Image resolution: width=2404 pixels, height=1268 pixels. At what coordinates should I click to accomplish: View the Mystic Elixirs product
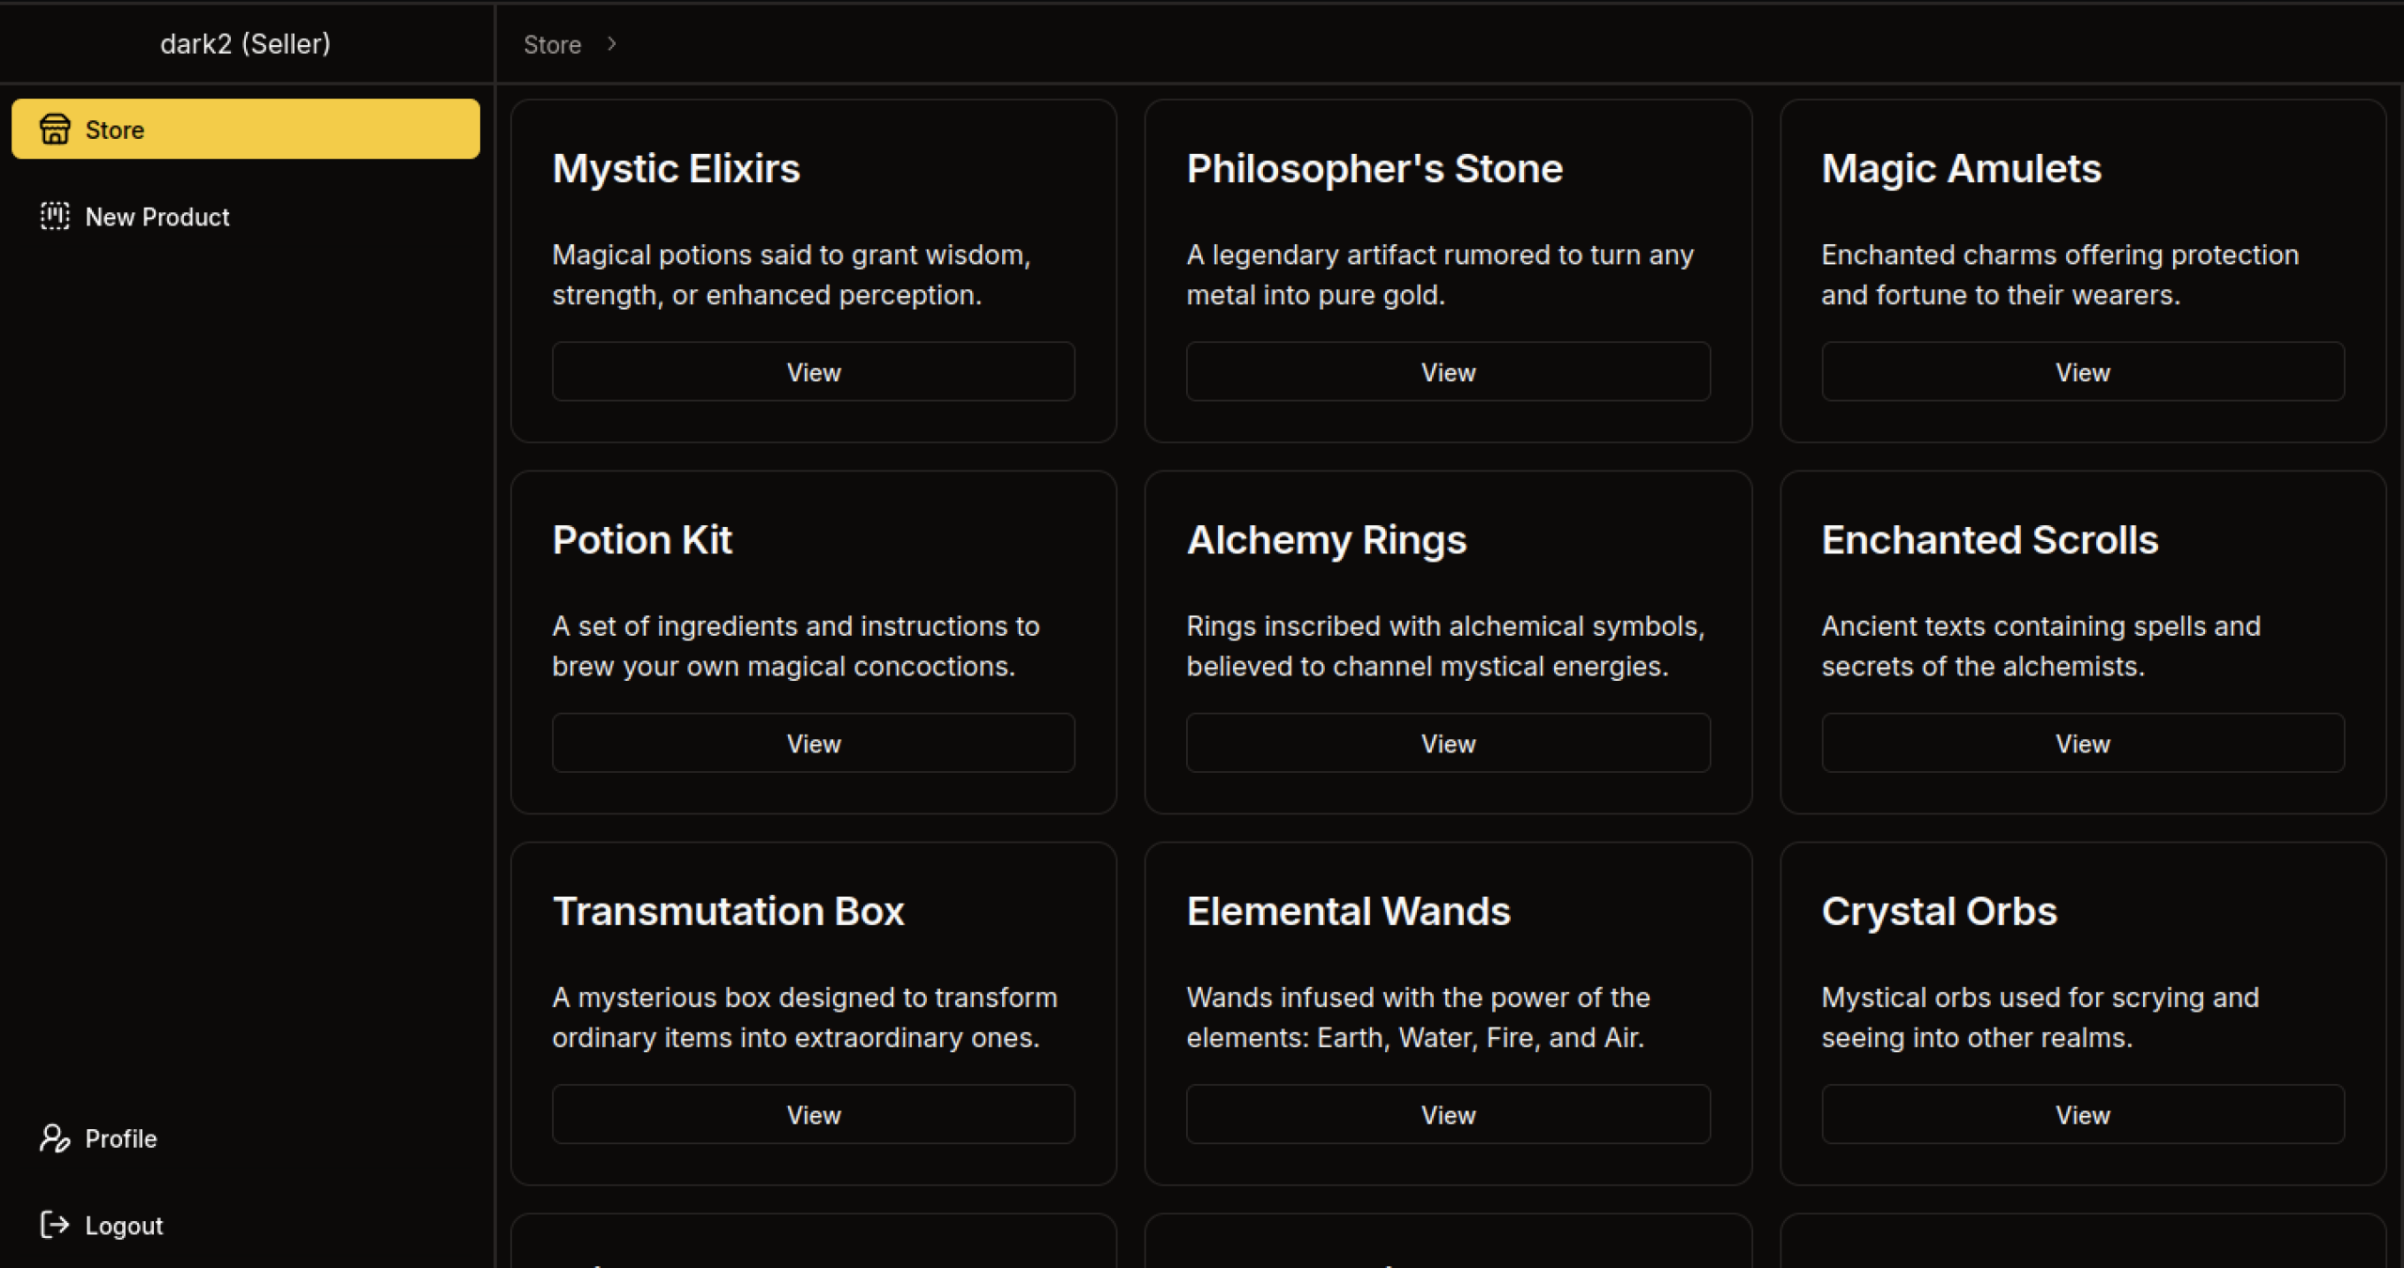click(813, 372)
